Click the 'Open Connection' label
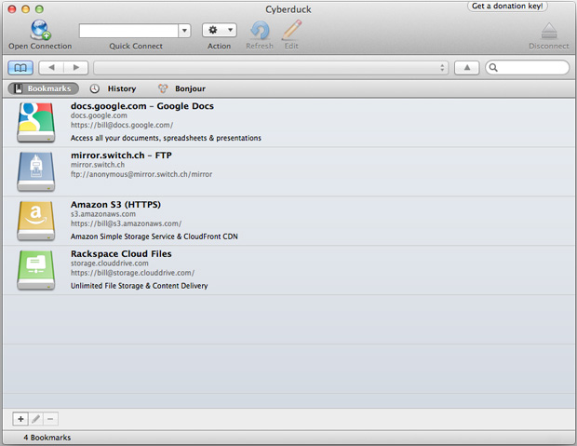This screenshot has width=577, height=446. coord(40,46)
